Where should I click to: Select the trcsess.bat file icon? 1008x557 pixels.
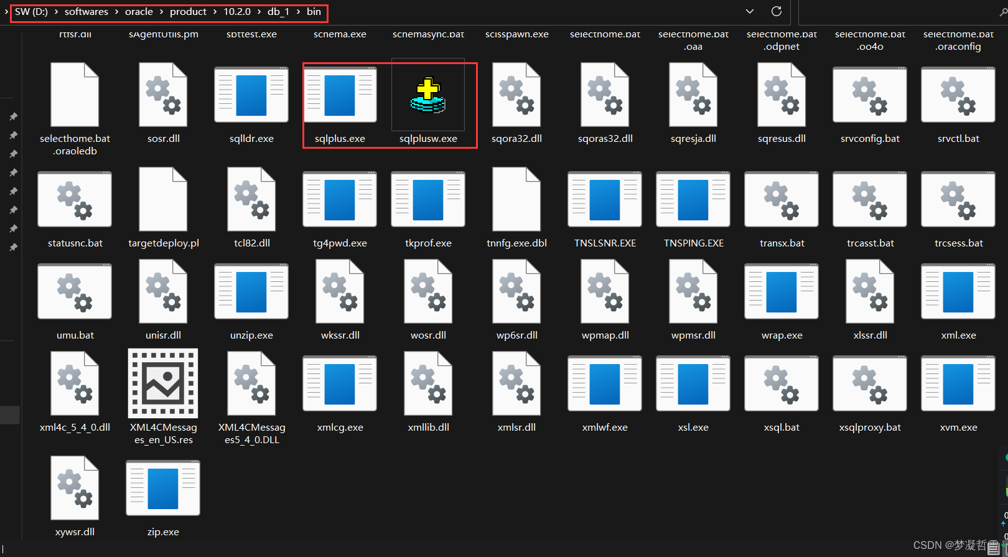(x=958, y=200)
